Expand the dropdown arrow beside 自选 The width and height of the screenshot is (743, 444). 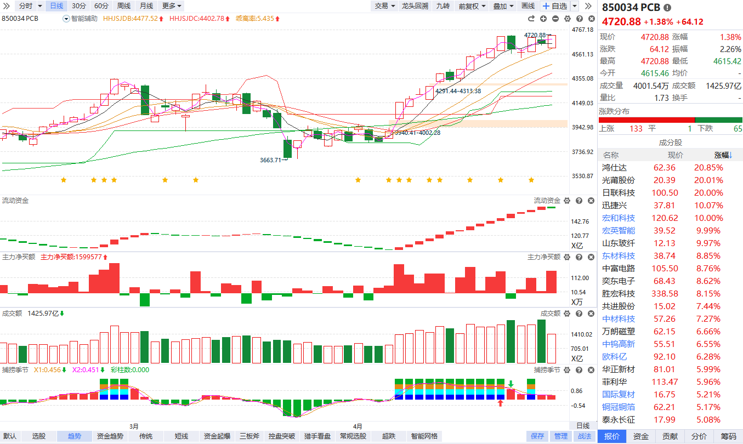pos(575,6)
